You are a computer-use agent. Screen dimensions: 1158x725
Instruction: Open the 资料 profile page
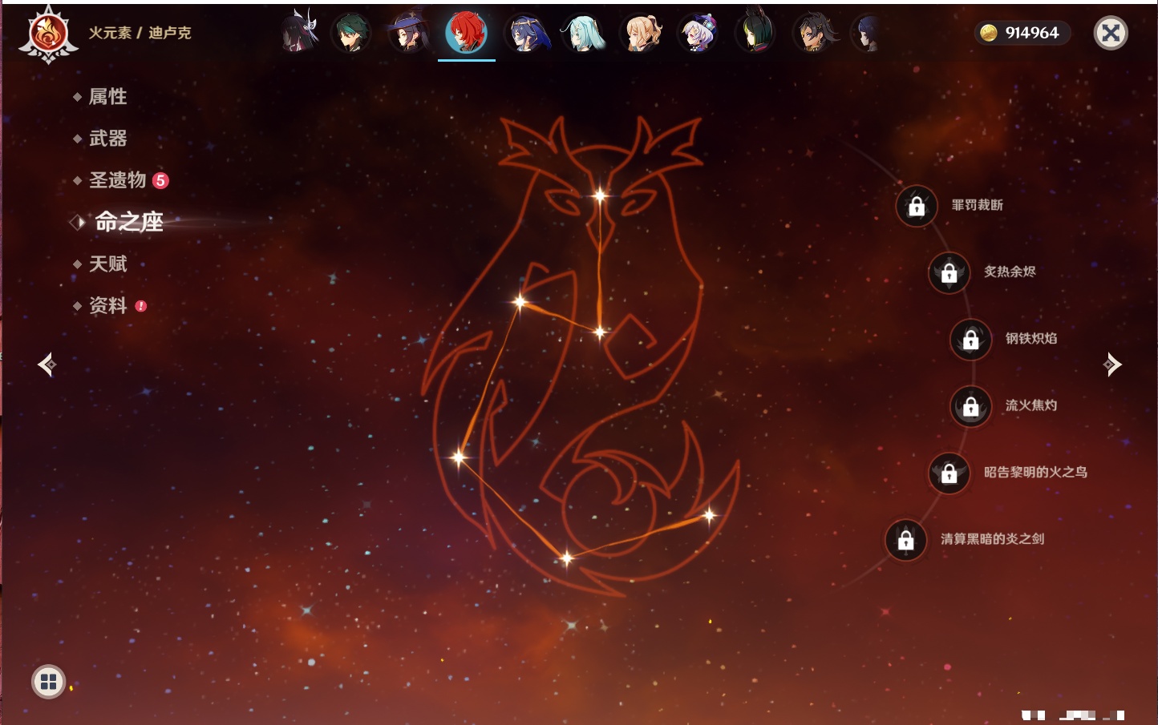[x=107, y=305]
